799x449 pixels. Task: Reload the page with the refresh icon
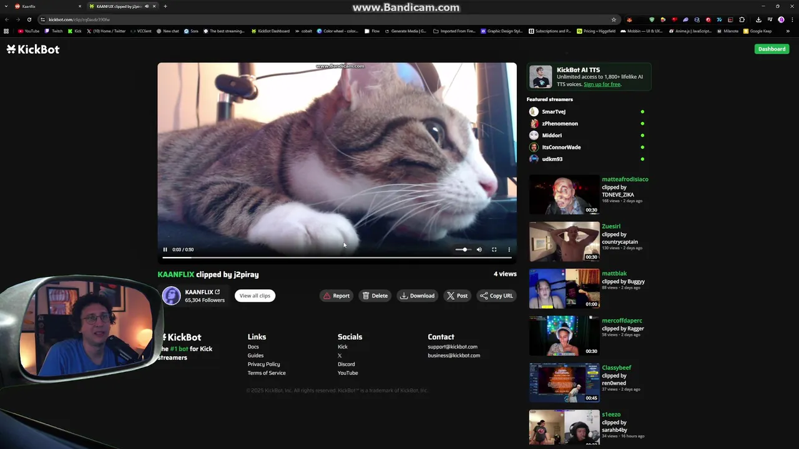pos(29,19)
